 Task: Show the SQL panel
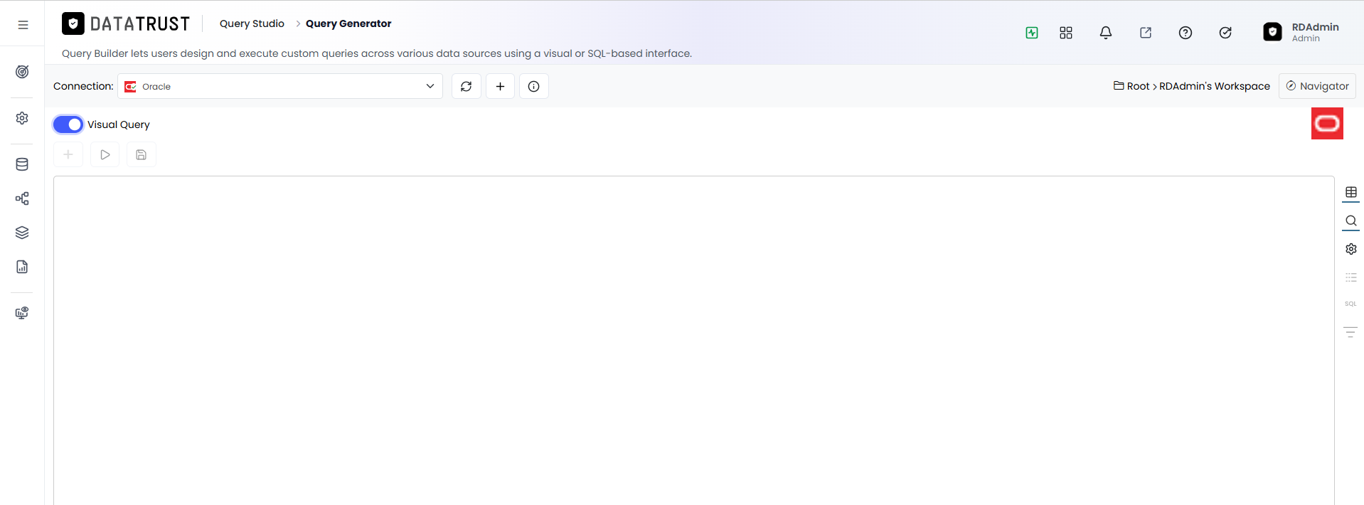[x=1350, y=304]
